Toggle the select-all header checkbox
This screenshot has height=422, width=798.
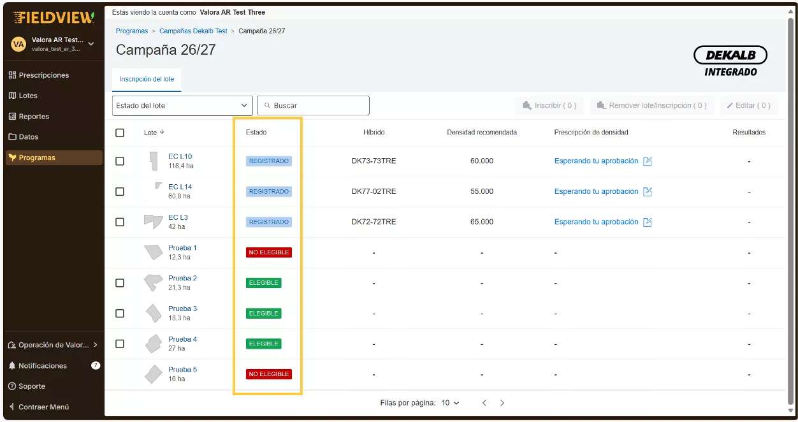tap(120, 133)
